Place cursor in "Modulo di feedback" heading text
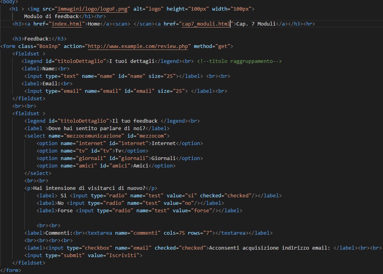 pyautogui.click(x=51, y=17)
